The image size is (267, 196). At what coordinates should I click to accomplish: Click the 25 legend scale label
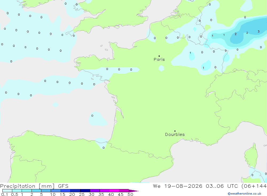(82, 194)
